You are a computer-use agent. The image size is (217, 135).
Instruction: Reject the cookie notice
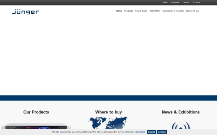[152, 132]
